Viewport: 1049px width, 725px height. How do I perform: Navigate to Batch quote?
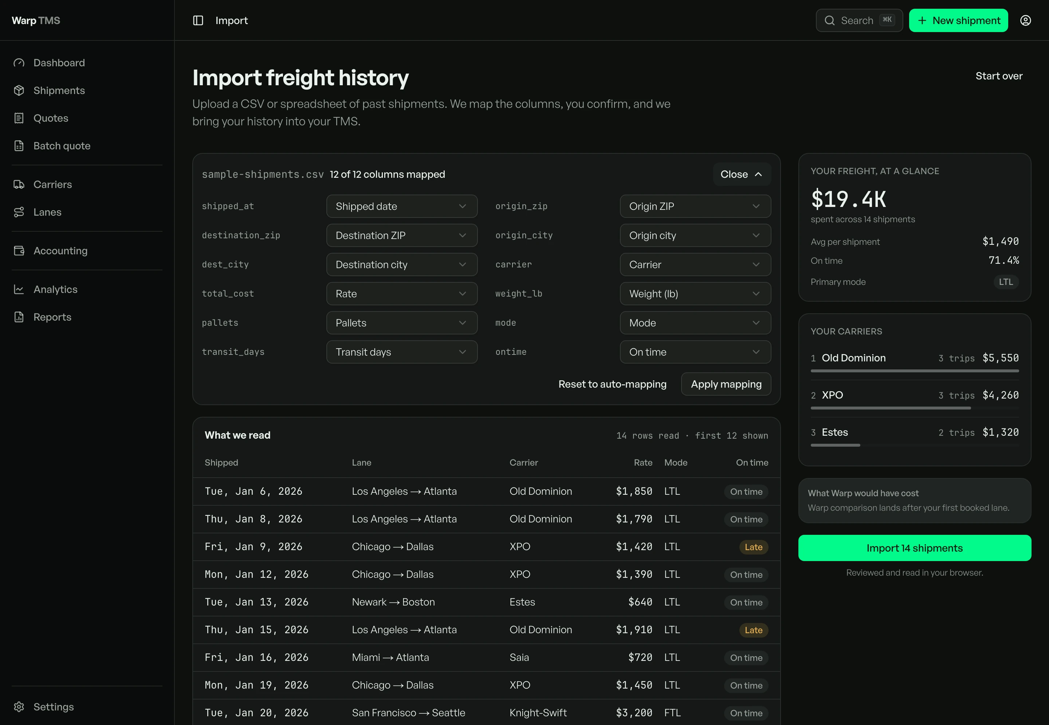pos(87,146)
